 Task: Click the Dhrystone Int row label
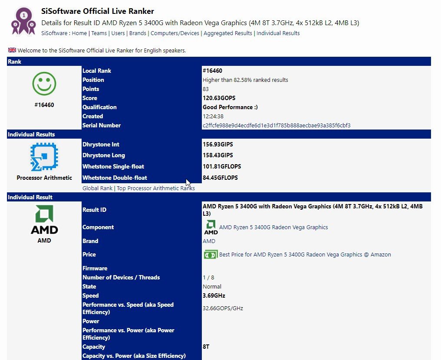tap(101, 144)
